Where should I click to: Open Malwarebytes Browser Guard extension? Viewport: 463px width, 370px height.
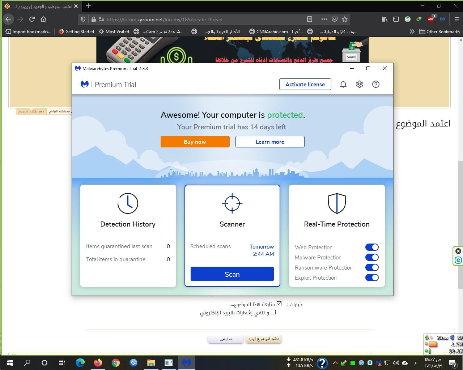[443, 19]
